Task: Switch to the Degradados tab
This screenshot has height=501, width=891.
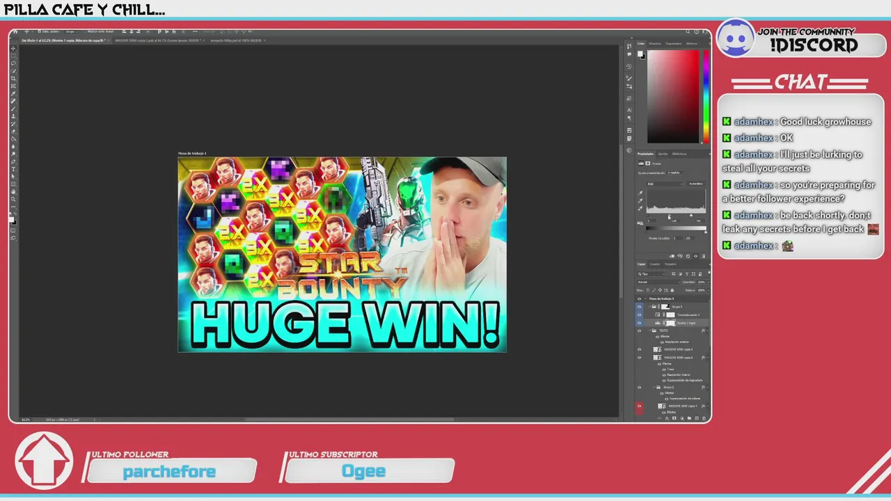Action: 673,43
